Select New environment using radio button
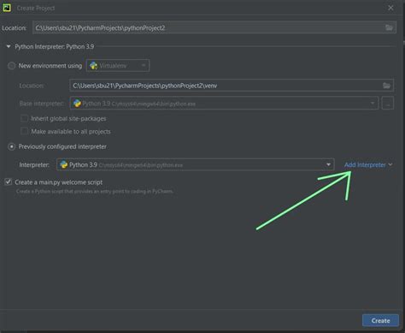The image size is (405, 333). (x=11, y=66)
